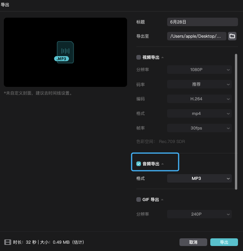Click the 色彩空间 Rec.709 SDR text
This screenshot has height=251, width=243.
(x=161, y=141)
